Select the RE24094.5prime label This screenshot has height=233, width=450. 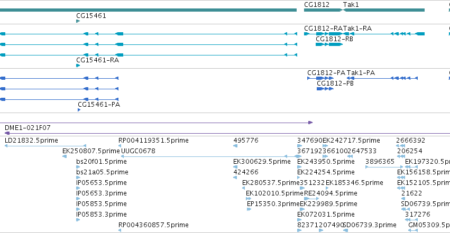(330, 193)
